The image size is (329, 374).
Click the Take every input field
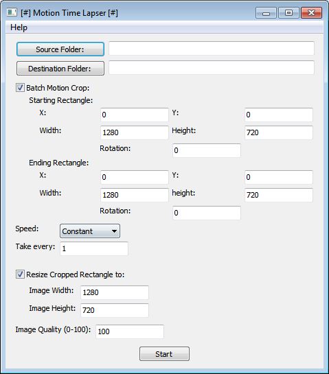tap(94, 249)
